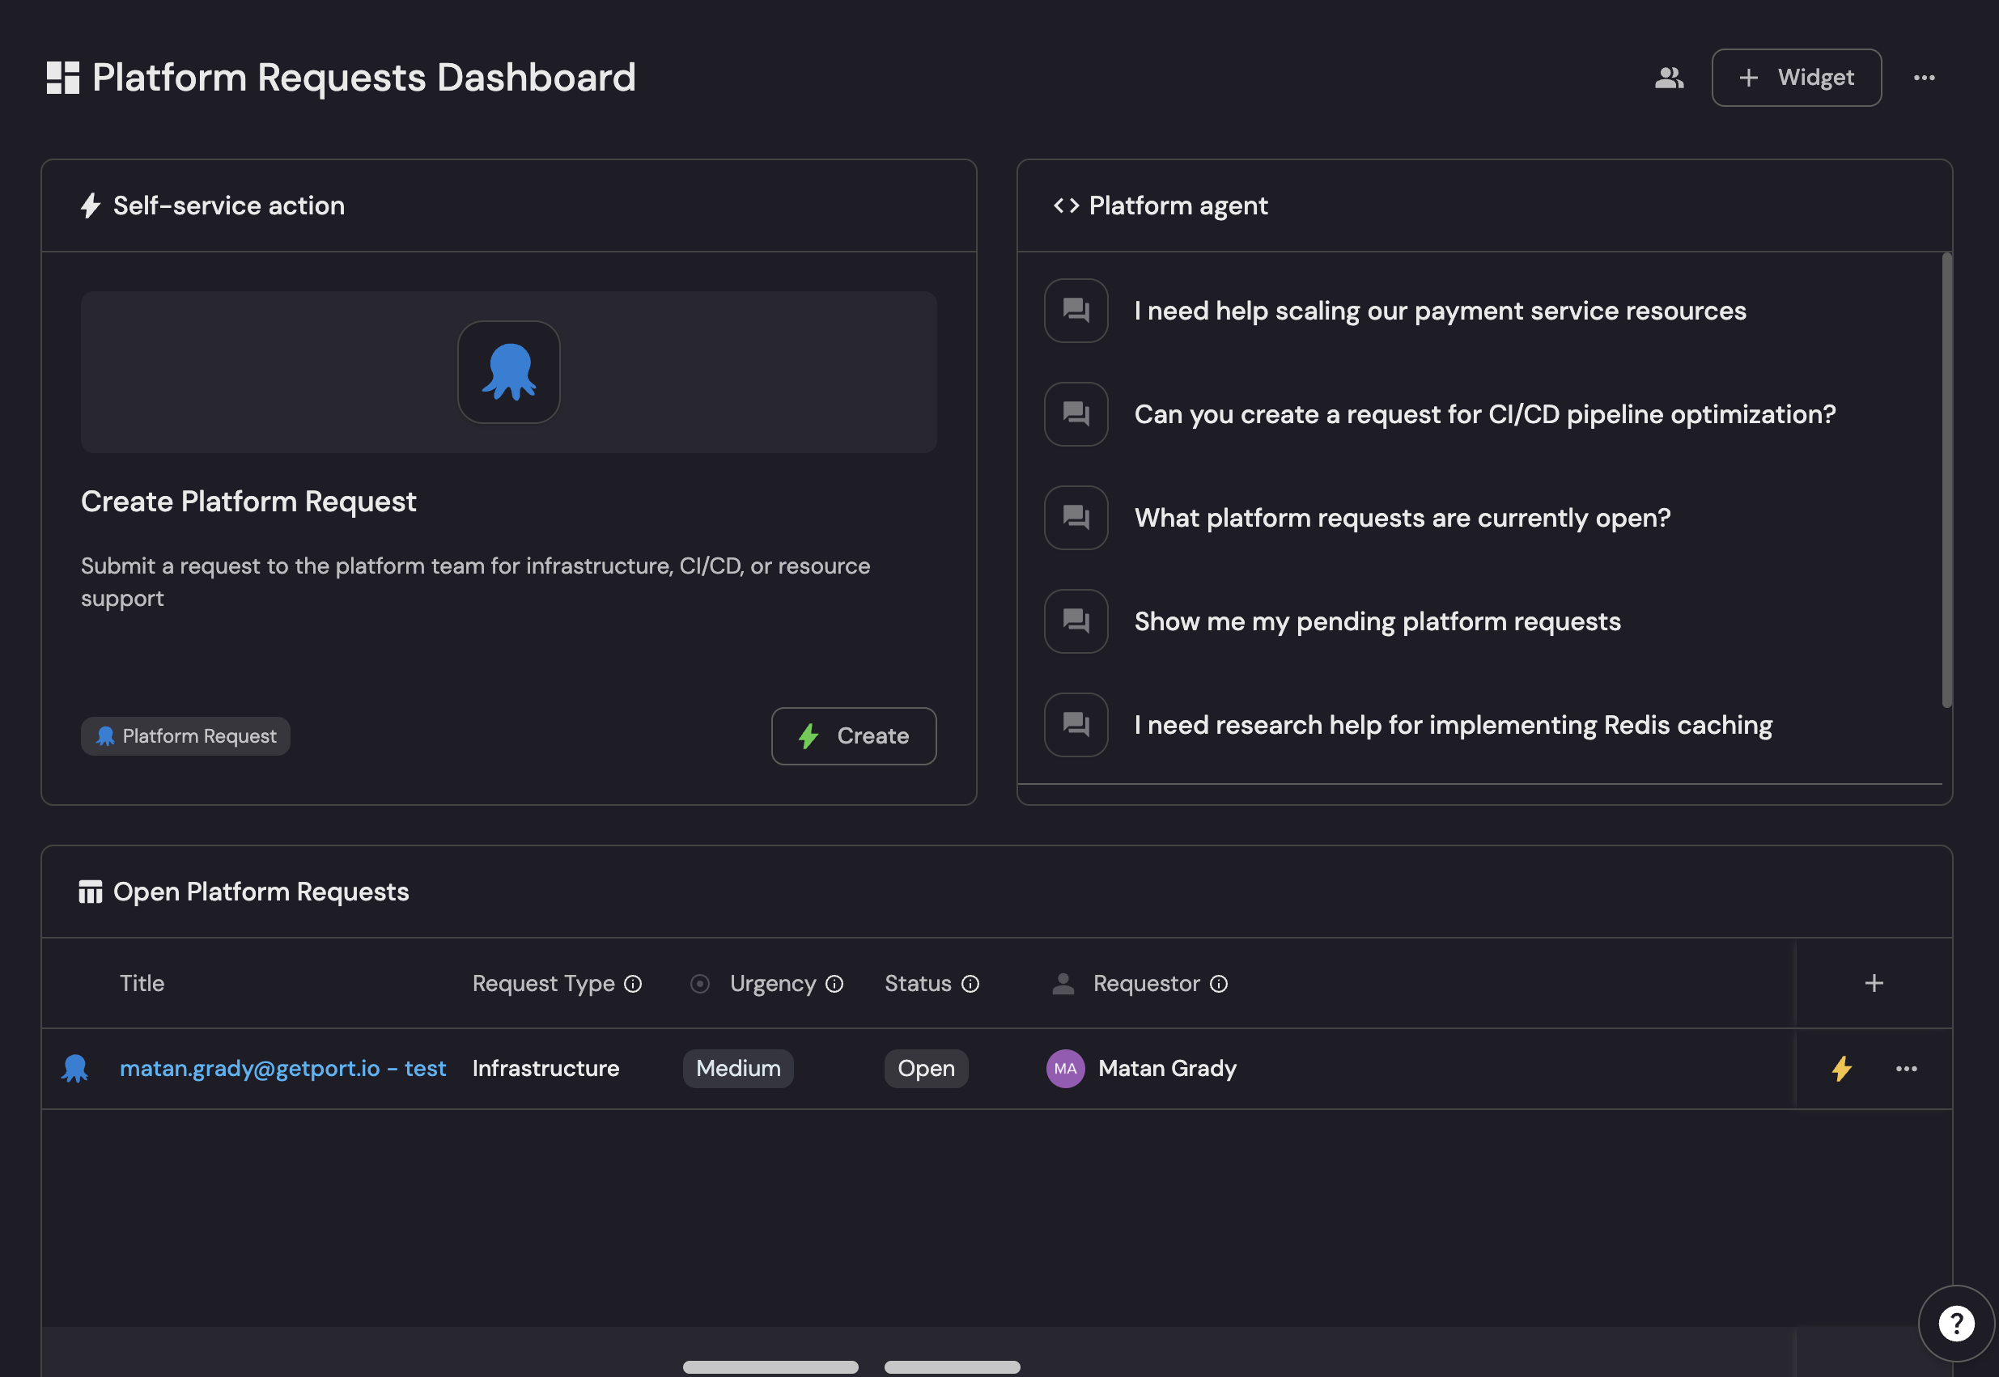The width and height of the screenshot is (1999, 1377).
Task: Open the help question mark button
Action: 1956,1323
